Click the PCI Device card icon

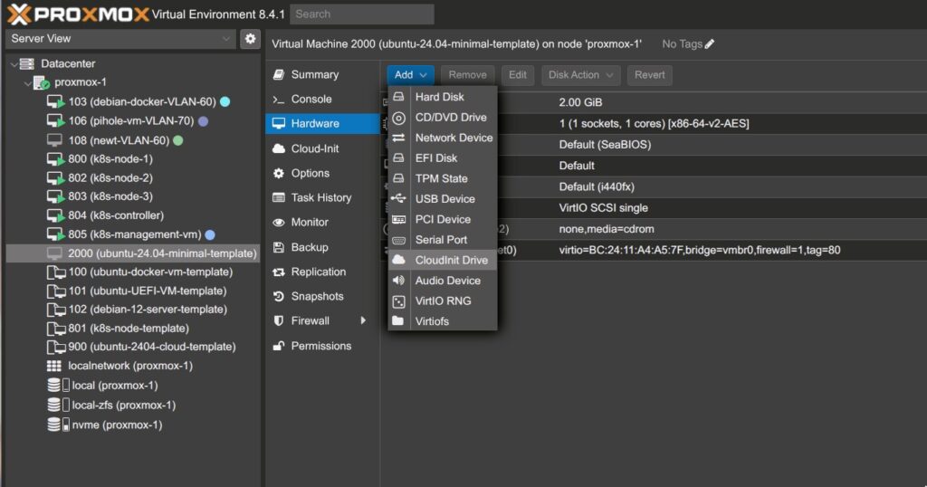(398, 219)
